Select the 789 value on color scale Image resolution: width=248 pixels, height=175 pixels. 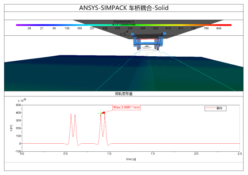coord(206,29)
